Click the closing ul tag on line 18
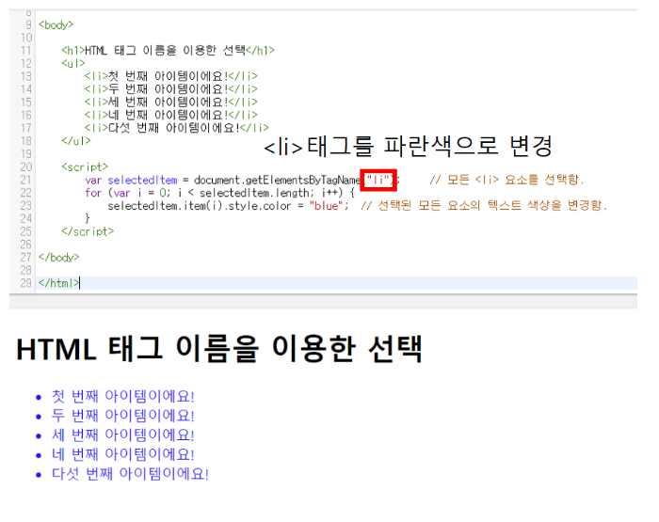The image size is (659, 522). [x=76, y=141]
